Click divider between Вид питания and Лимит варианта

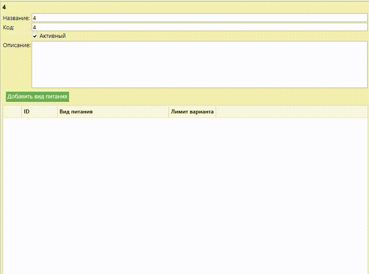(168, 112)
